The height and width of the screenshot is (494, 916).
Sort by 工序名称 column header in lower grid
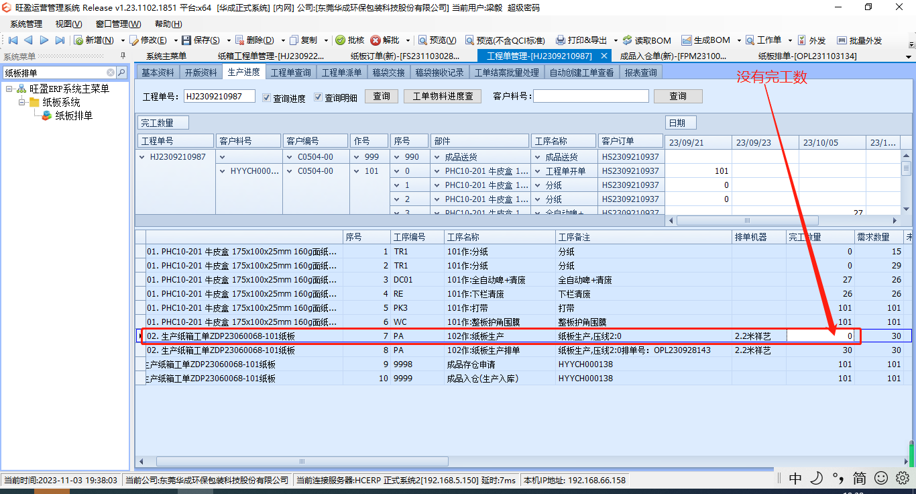pyautogui.click(x=500, y=237)
